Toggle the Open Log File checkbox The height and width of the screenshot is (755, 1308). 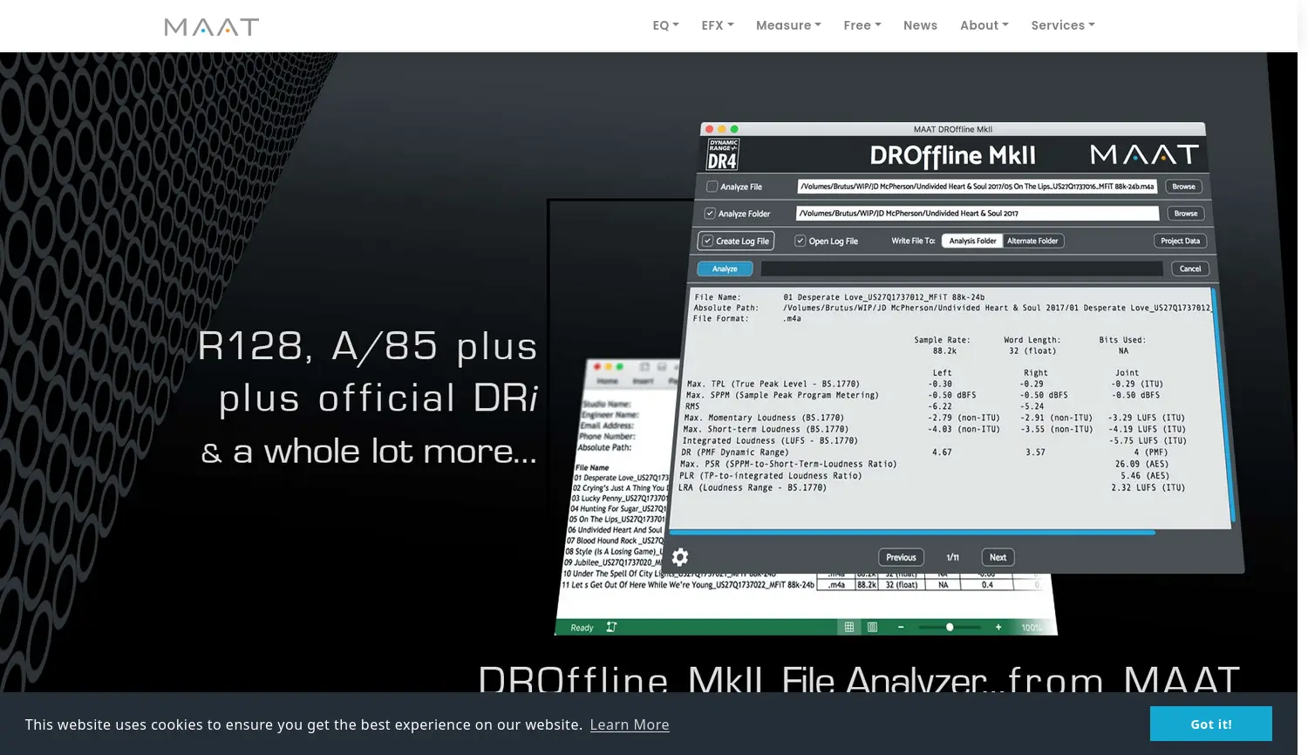tap(800, 241)
